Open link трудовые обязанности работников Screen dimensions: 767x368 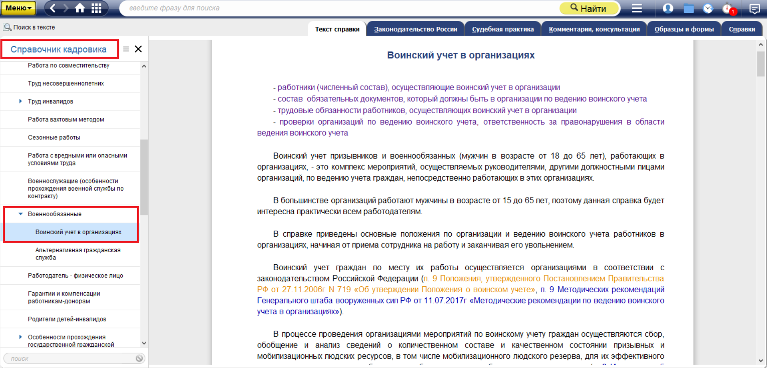(x=427, y=110)
